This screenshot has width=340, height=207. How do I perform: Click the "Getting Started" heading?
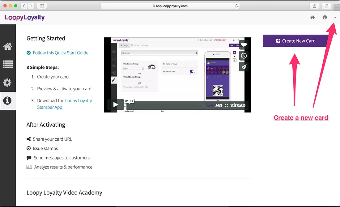pyautogui.click(x=46, y=38)
